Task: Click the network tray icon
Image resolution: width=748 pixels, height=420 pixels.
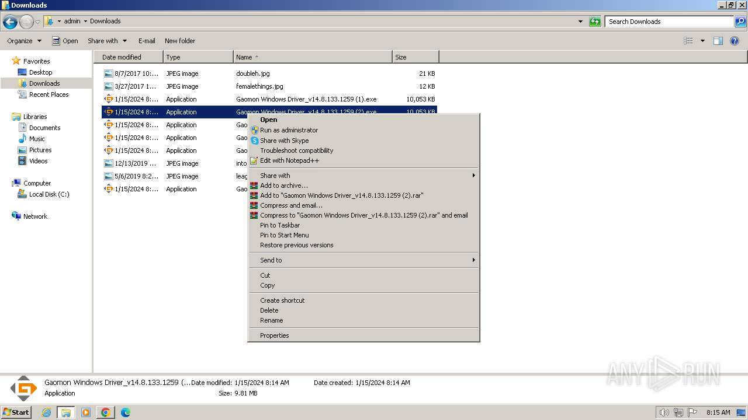Action: pos(678,412)
